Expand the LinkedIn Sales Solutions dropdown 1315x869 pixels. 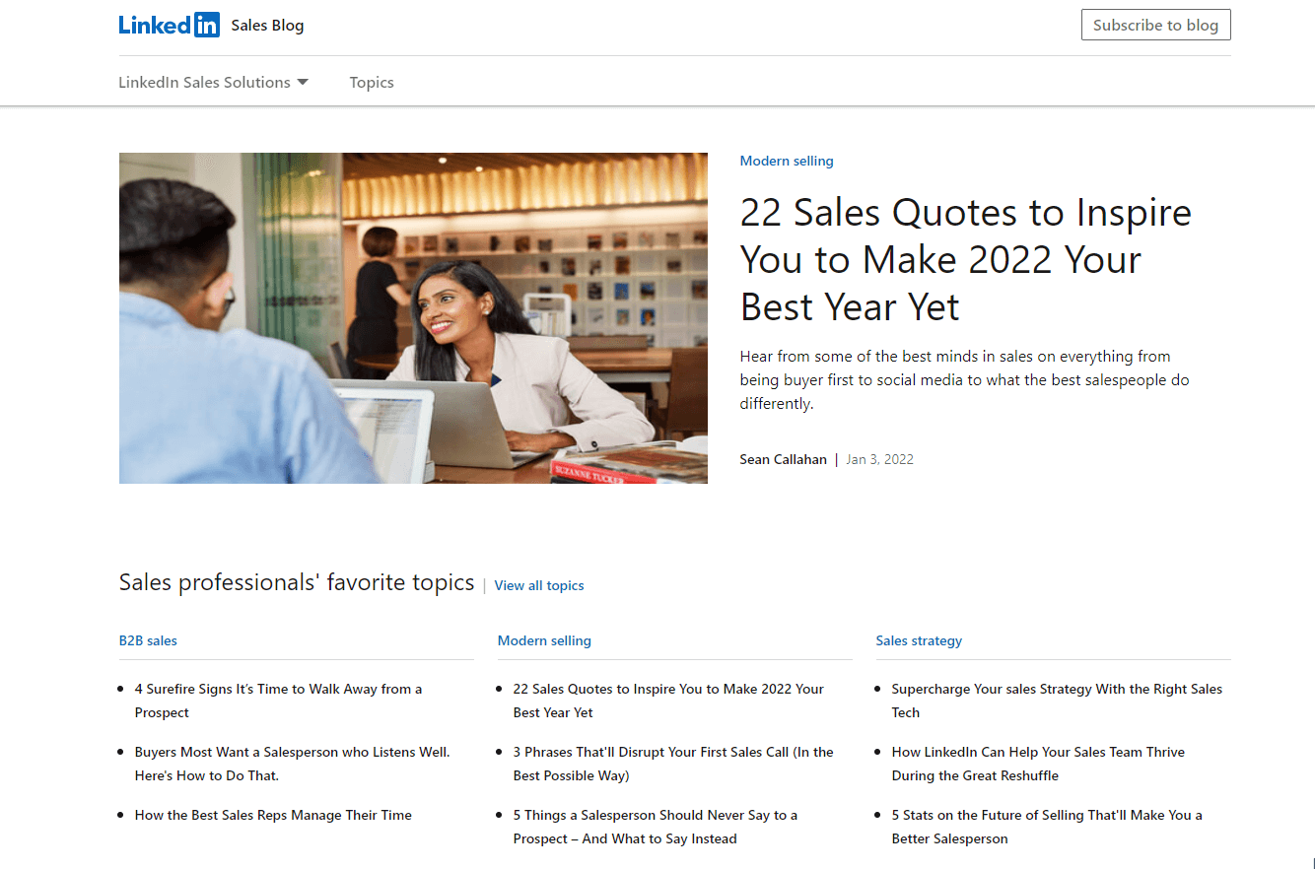click(213, 82)
